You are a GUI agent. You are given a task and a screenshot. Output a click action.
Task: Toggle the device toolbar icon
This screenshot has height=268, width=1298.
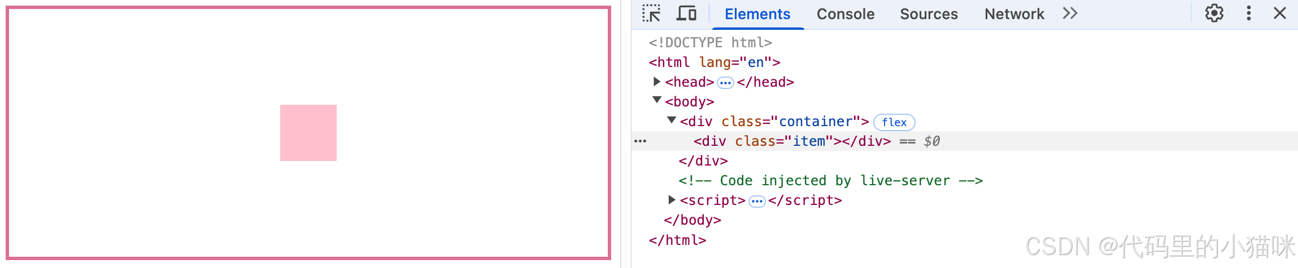point(686,14)
